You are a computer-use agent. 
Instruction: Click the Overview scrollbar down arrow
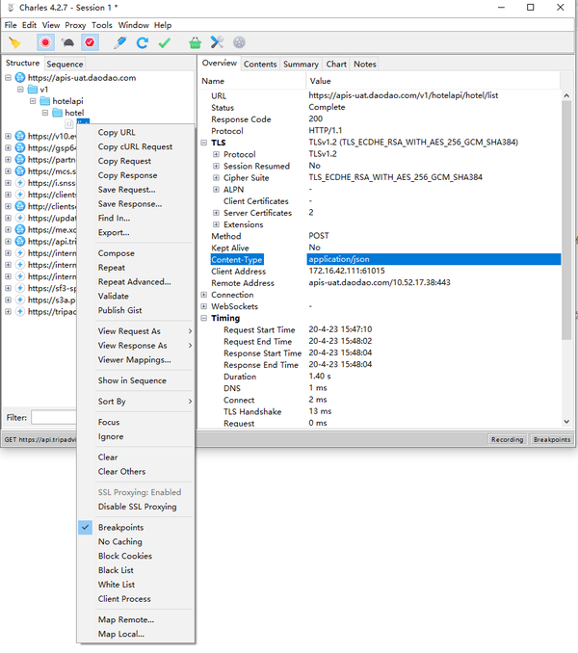(566, 422)
